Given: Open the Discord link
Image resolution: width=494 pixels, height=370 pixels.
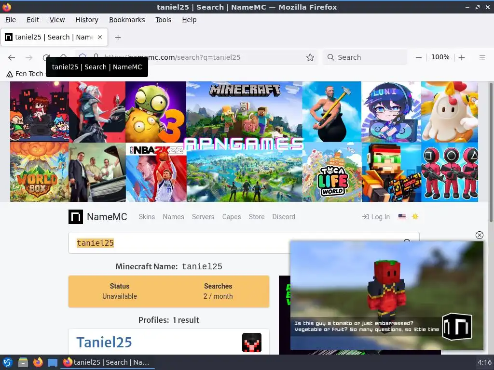Looking at the screenshot, I should pyautogui.click(x=284, y=217).
